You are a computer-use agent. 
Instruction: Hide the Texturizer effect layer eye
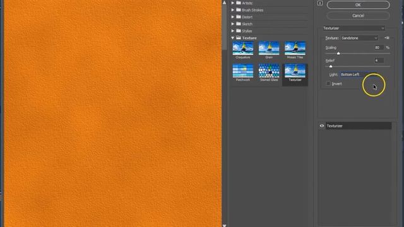[x=322, y=126]
